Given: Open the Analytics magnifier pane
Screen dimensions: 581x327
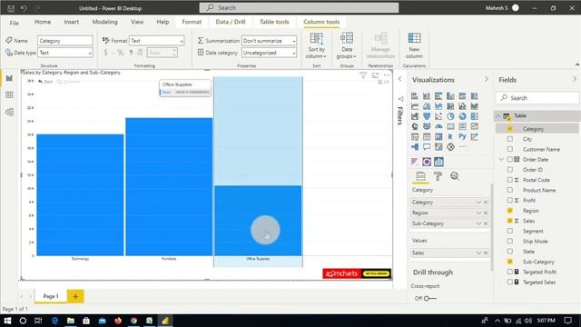Looking at the screenshot, I should pos(455,176).
